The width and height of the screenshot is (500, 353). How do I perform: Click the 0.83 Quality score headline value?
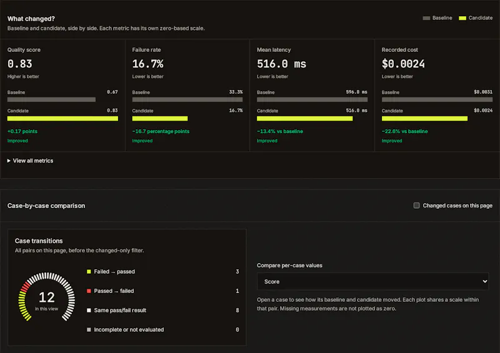[20, 64]
